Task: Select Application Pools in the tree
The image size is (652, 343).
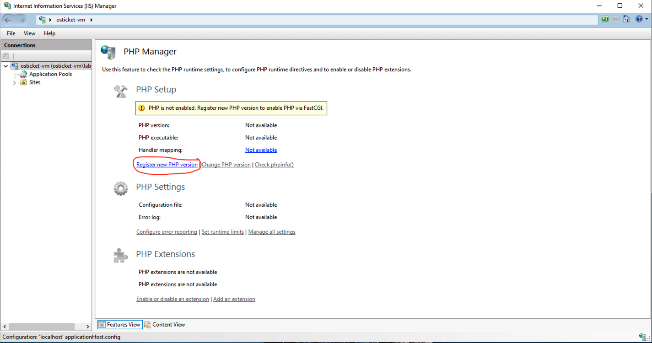Action: point(50,74)
